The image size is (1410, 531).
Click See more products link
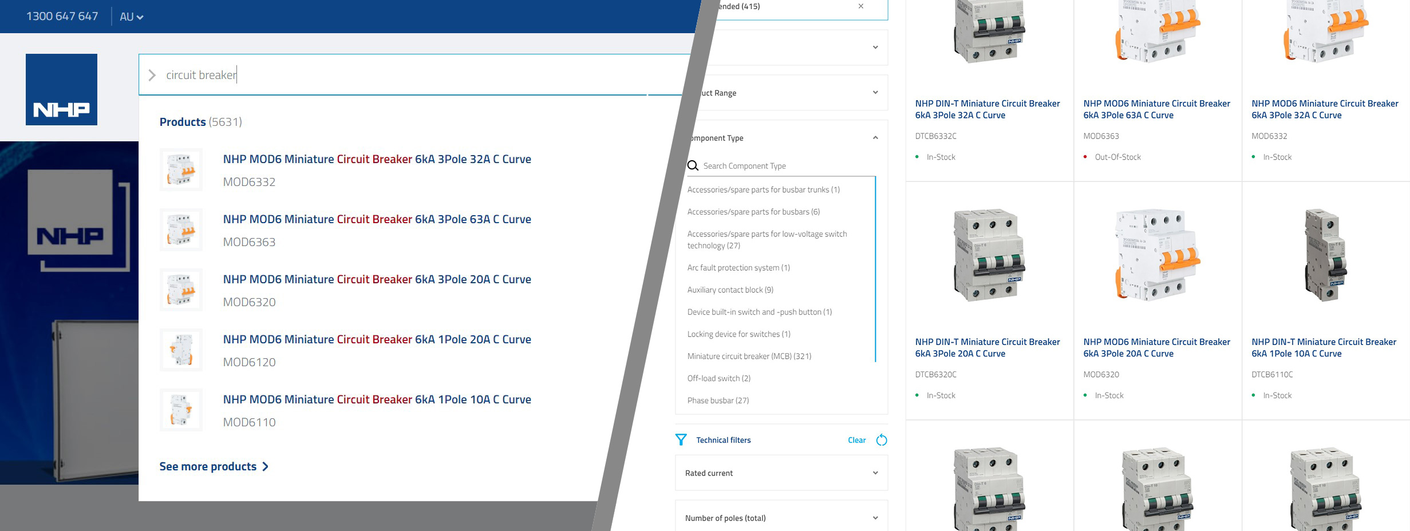208,466
